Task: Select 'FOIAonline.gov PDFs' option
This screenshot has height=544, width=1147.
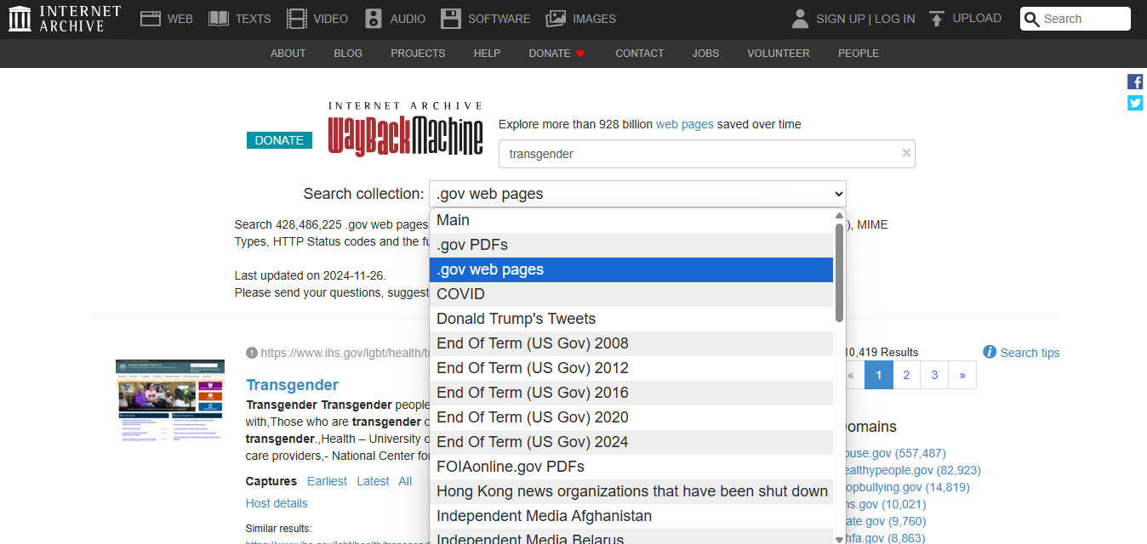Action: click(x=631, y=467)
